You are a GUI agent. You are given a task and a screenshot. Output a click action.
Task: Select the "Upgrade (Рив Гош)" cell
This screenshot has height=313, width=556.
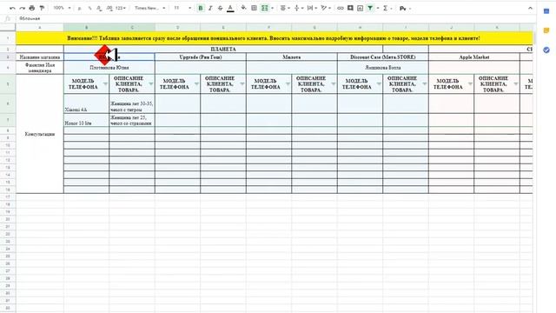pyautogui.click(x=201, y=57)
